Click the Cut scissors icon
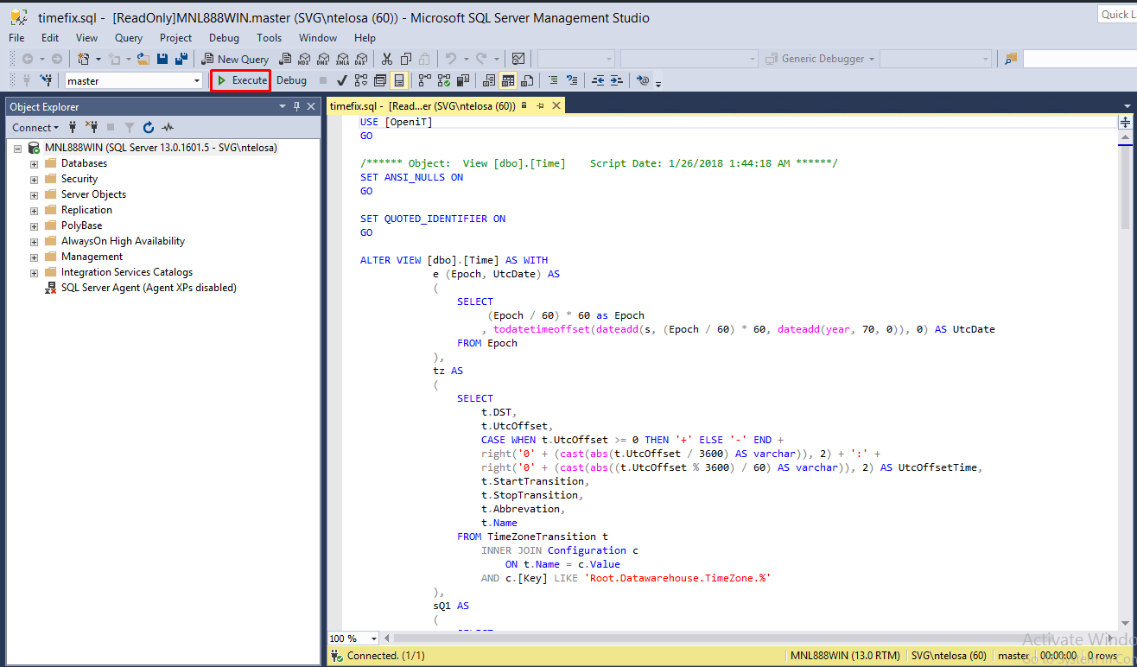 pos(386,59)
